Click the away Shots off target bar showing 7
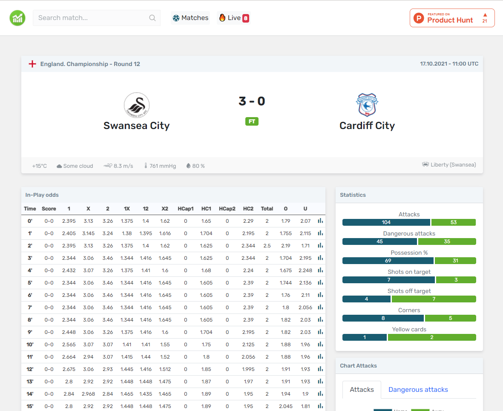The image size is (503, 411). [x=434, y=299]
